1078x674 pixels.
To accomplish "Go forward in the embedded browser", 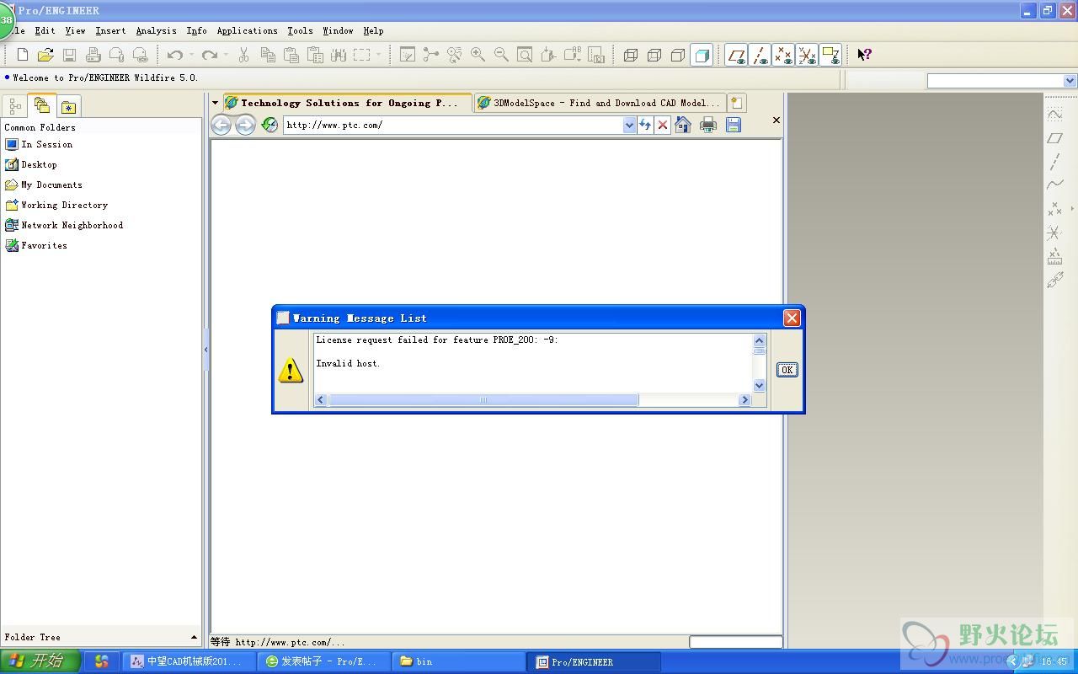I will click(x=245, y=125).
